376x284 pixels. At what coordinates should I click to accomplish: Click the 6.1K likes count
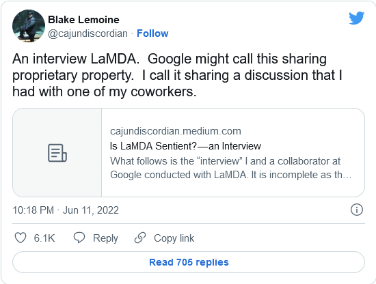[x=44, y=238]
